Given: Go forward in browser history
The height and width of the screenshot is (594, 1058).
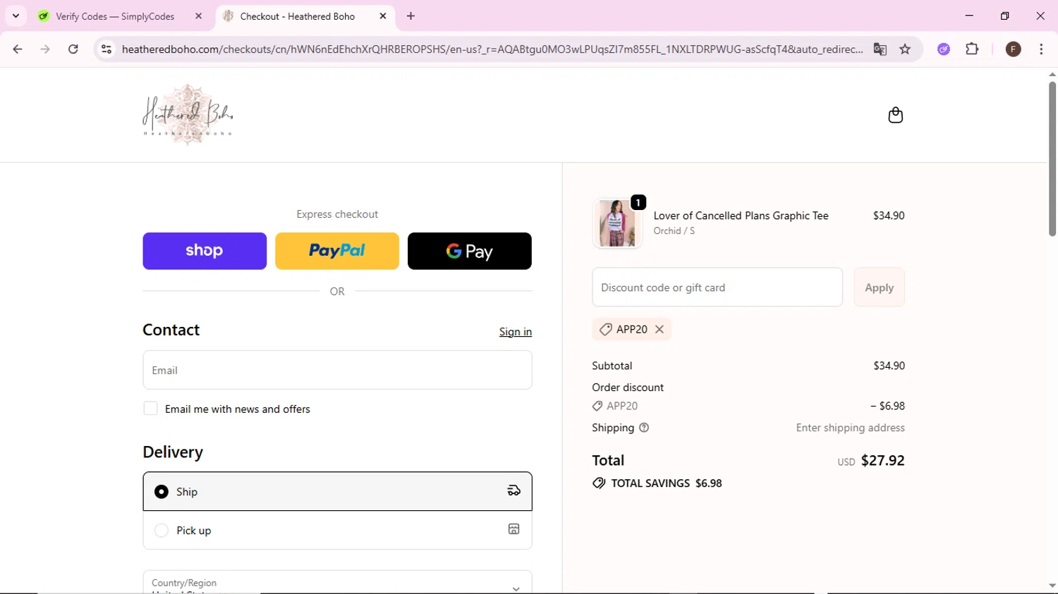Looking at the screenshot, I should coord(45,49).
